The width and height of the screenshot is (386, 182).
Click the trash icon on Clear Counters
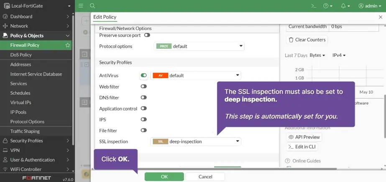tap(291, 40)
